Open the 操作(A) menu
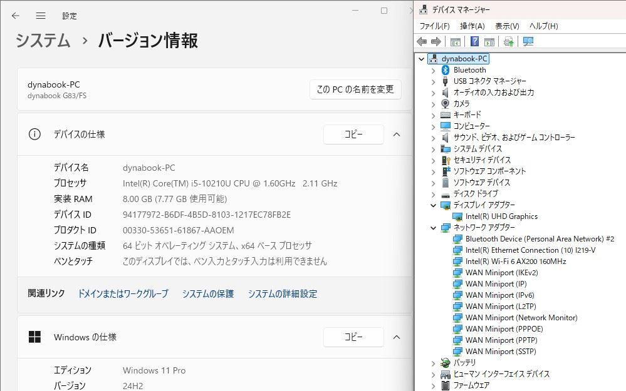 [x=472, y=26]
